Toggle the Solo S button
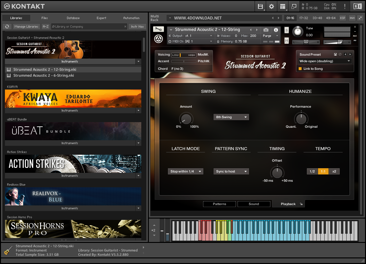Viewport: 366px width, 264px height. click(286, 30)
